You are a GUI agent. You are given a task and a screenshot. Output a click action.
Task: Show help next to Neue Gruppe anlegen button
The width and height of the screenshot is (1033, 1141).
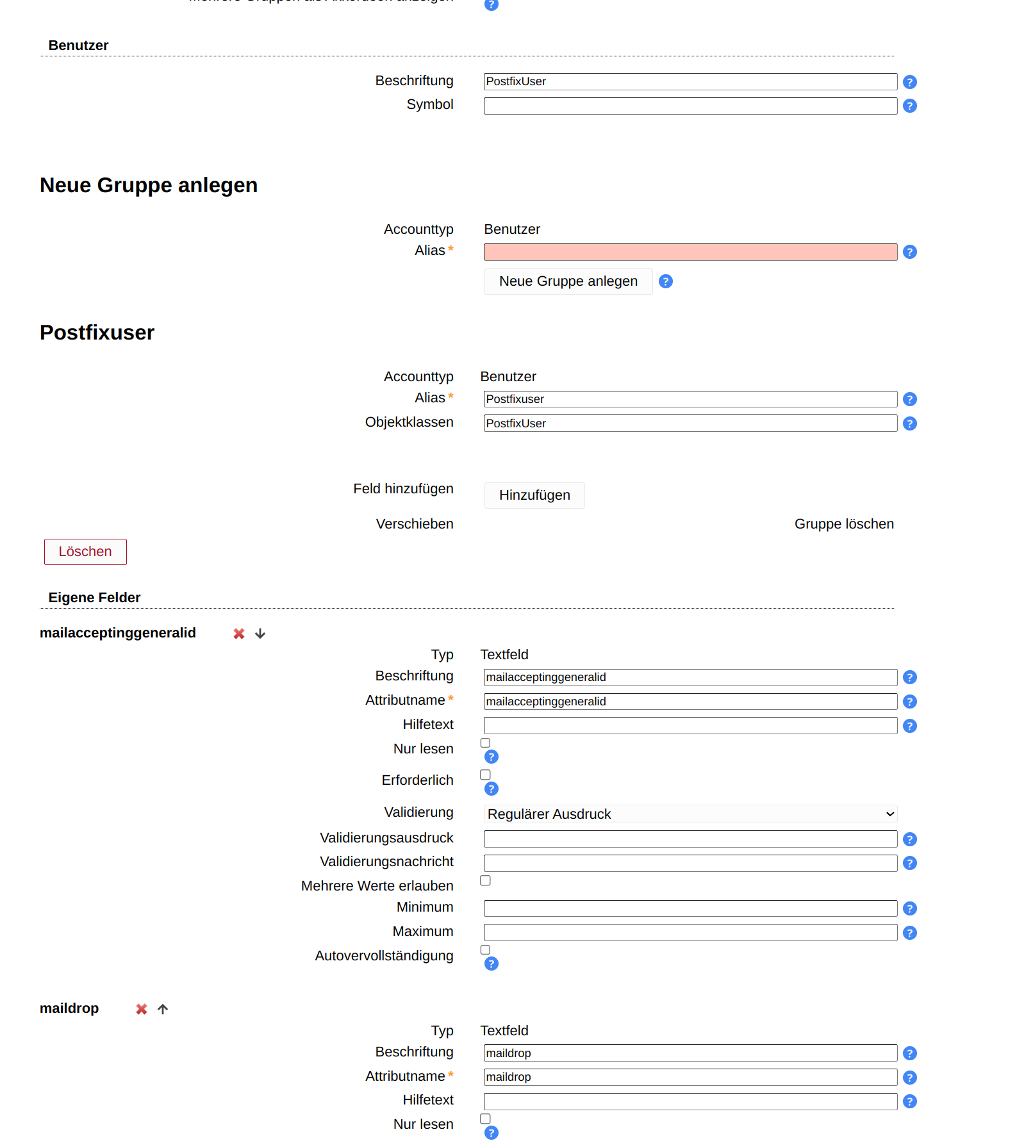coord(666,281)
